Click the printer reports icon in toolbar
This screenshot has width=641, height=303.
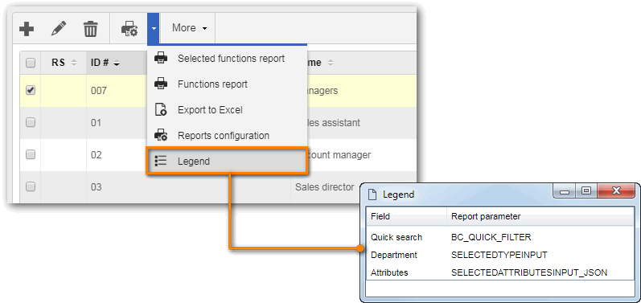click(x=129, y=29)
